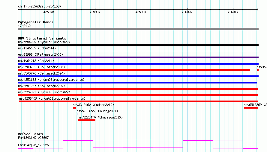Click the 42598k ruler label
Screen dimensions: 267x152
[x=95, y=12]
